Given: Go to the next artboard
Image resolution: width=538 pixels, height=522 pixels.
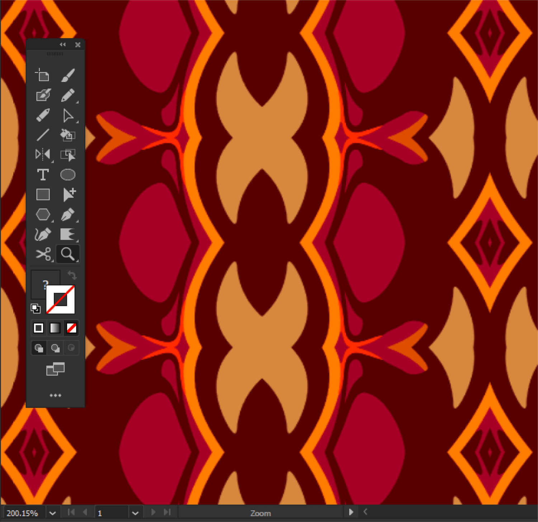Looking at the screenshot, I should tap(153, 512).
